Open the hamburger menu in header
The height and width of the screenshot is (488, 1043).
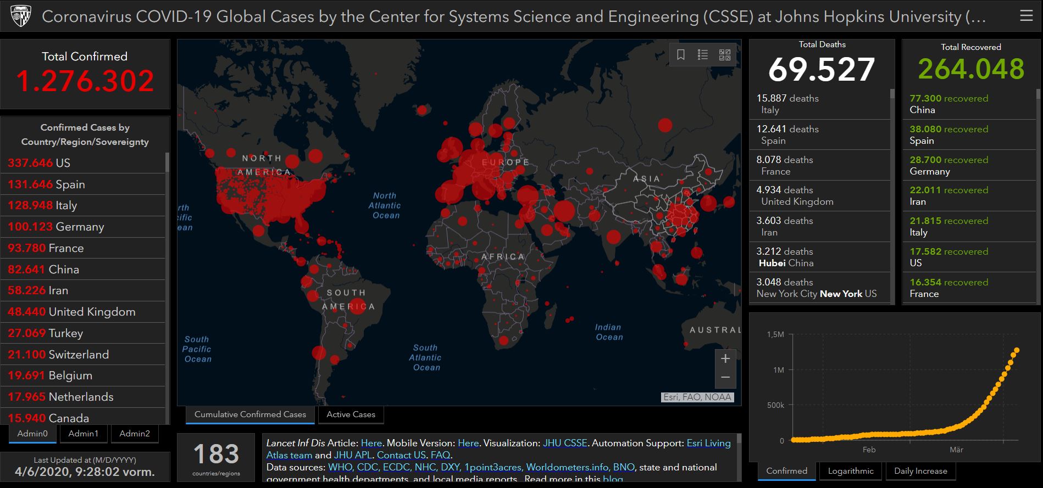tap(1026, 16)
